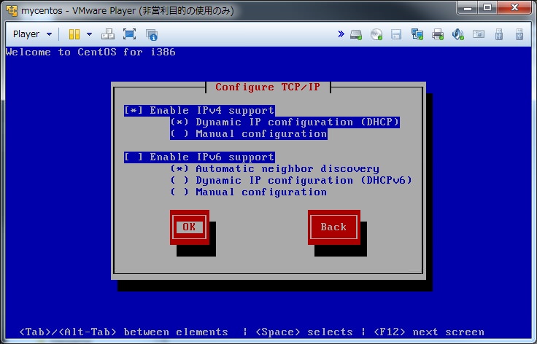
Task: Close the VMware Player window
Action: pyautogui.click(x=514, y=7)
